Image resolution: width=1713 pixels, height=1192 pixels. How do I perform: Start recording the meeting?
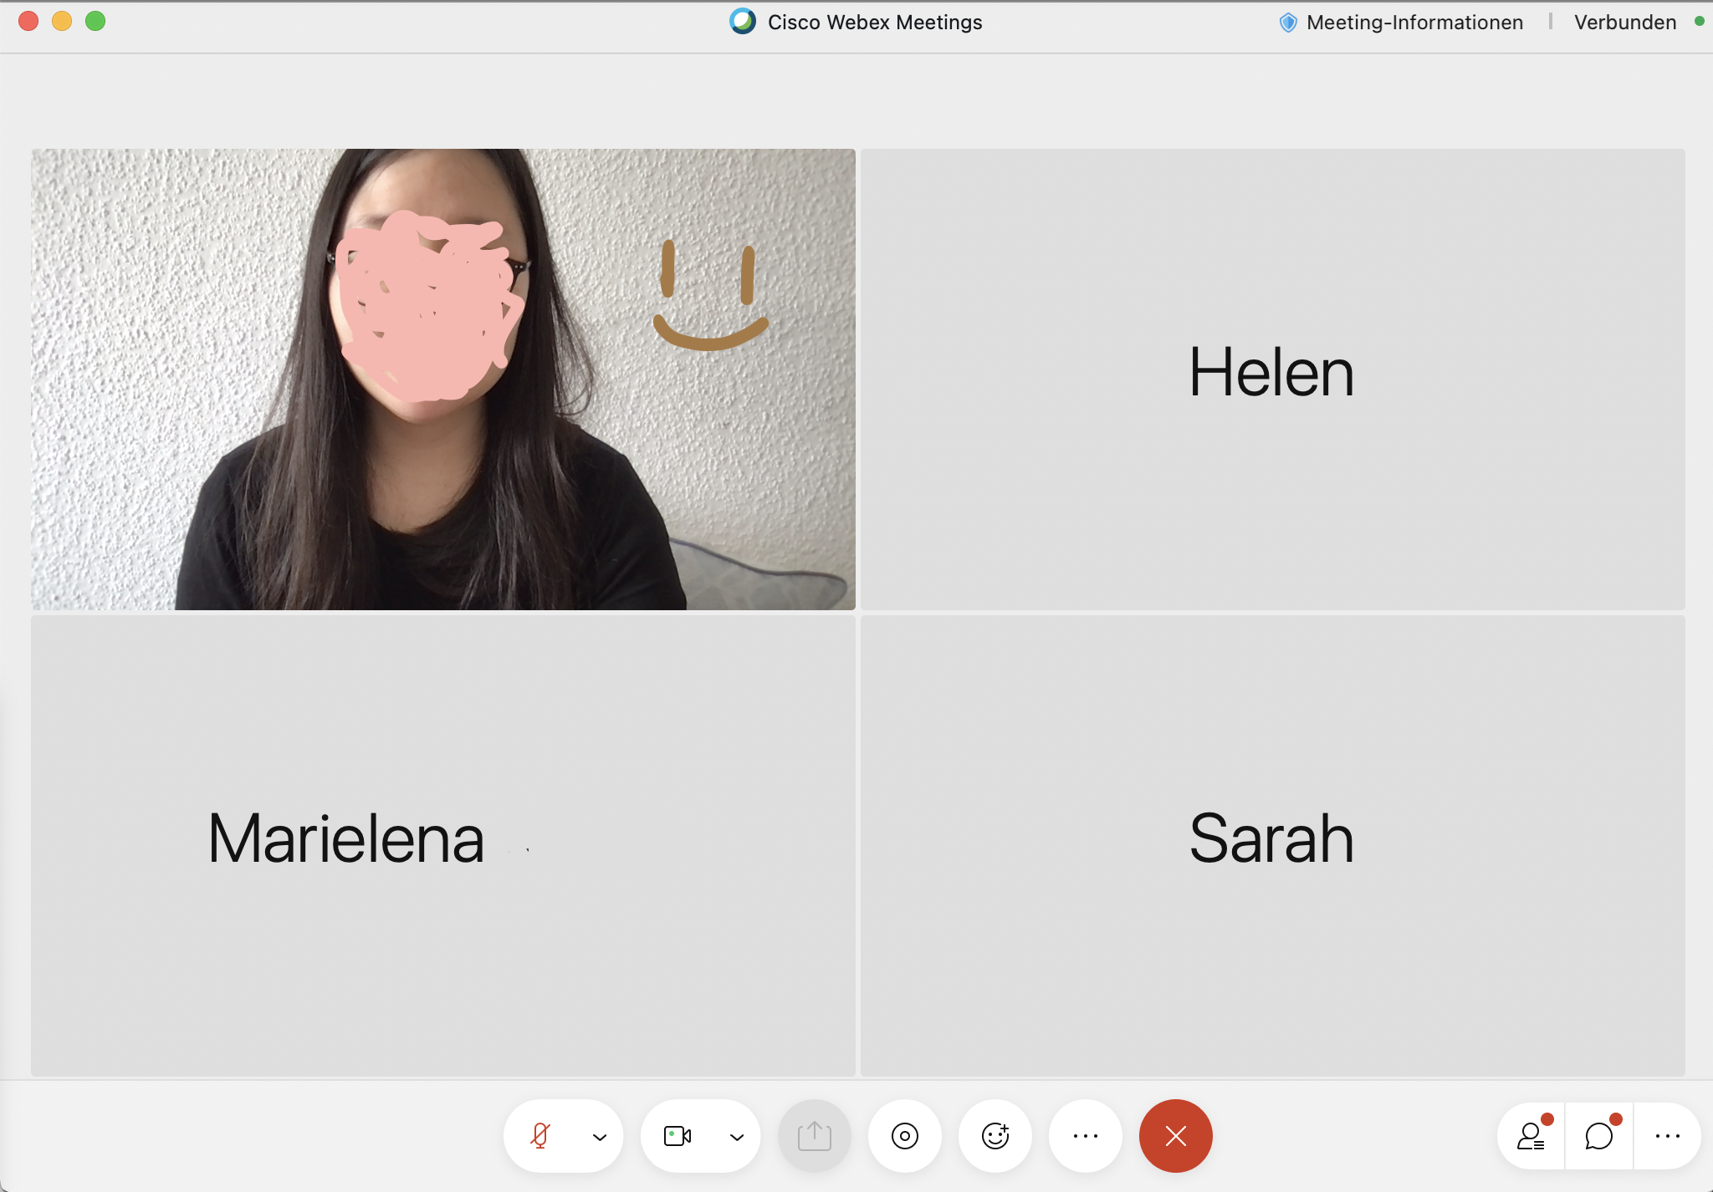click(x=905, y=1136)
